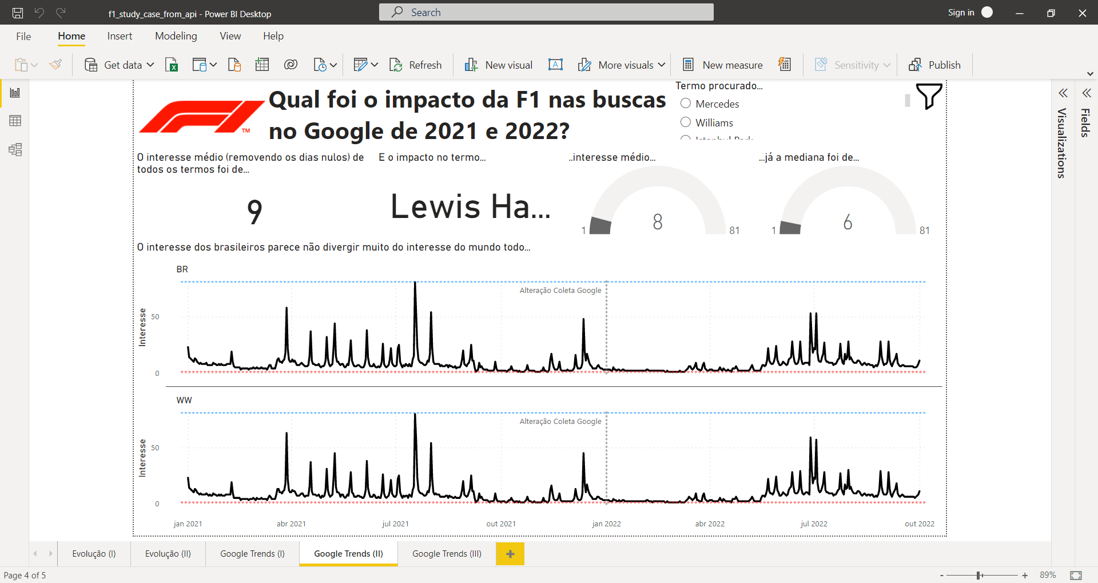Click the Undo arrow icon

39,13
